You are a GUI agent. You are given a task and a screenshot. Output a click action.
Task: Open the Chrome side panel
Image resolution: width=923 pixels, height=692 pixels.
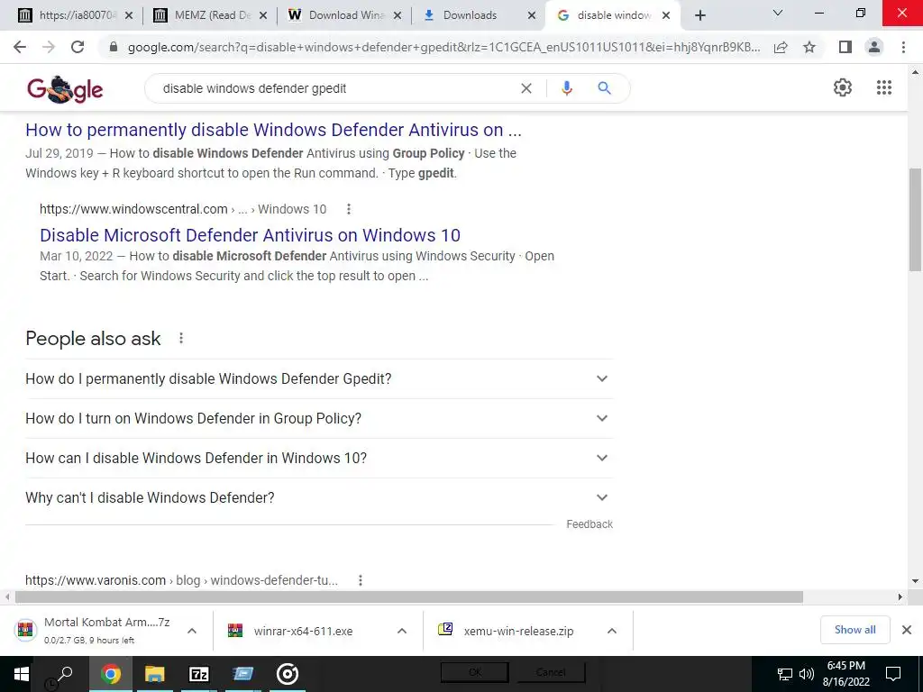(845, 47)
